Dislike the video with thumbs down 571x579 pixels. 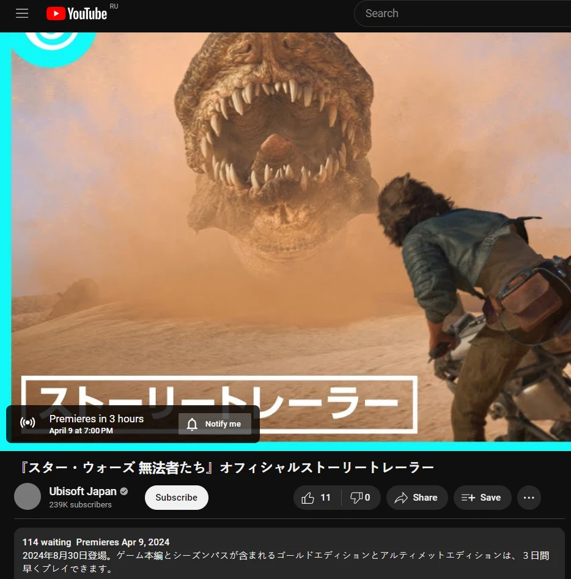(x=361, y=498)
